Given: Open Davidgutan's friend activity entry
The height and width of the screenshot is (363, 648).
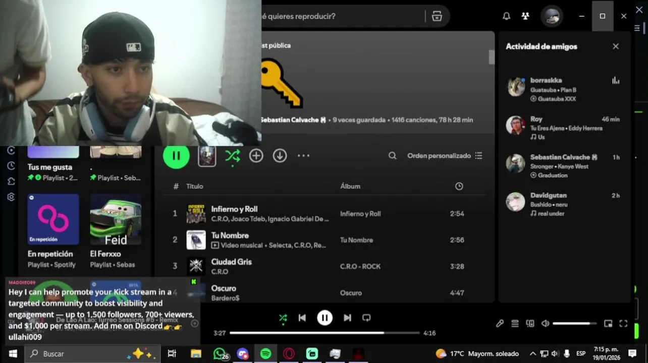Looking at the screenshot, I should point(563,204).
